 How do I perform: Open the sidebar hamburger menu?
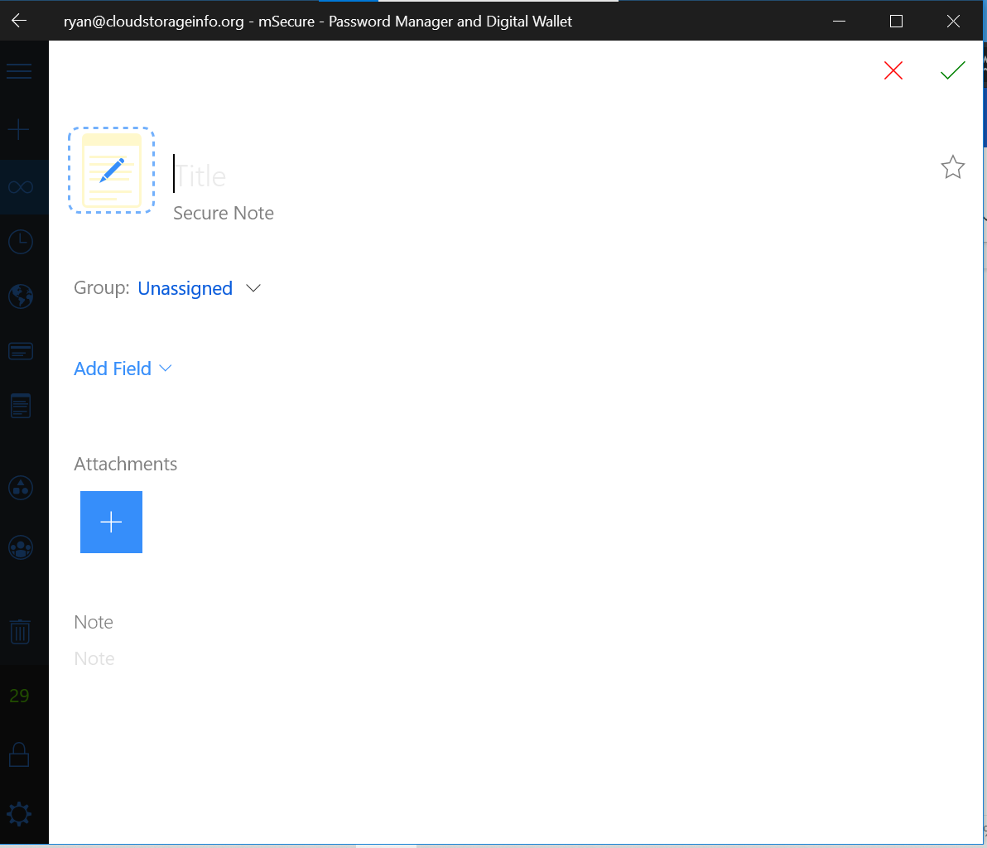tap(19, 71)
